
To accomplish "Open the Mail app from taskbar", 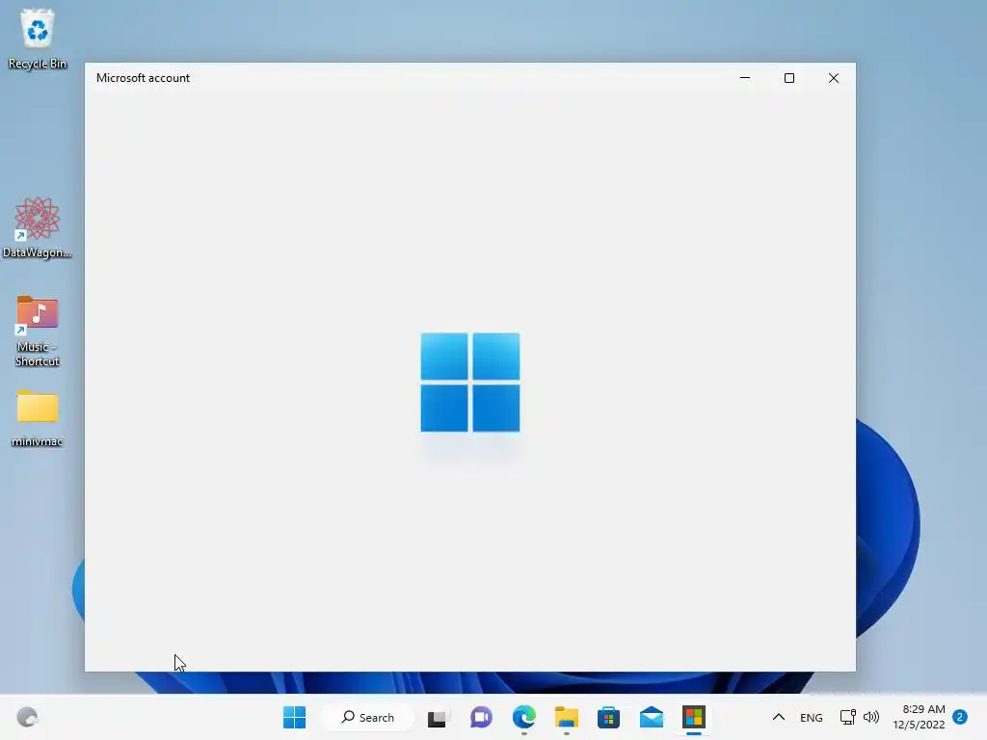I will (x=652, y=717).
